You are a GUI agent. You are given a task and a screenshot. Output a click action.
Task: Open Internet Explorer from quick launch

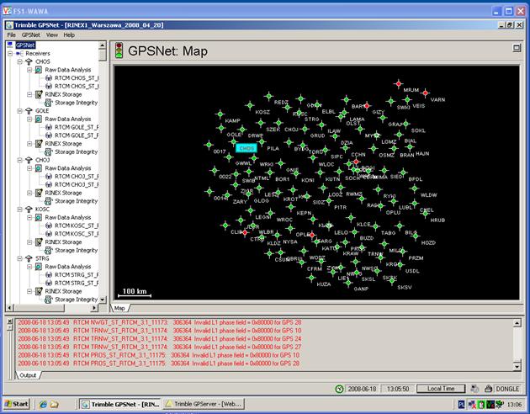pyautogui.click(x=43, y=404)
